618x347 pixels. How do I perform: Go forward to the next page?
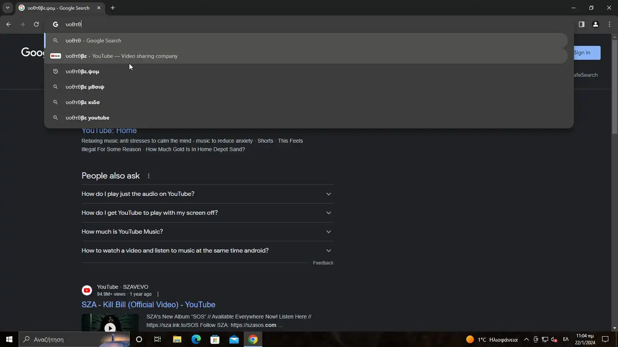(x=22, y=24)
